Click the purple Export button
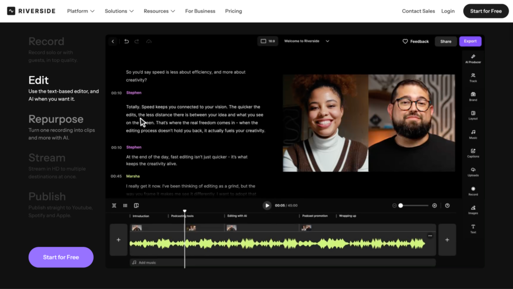513x289 pixels. coord(470,41)
